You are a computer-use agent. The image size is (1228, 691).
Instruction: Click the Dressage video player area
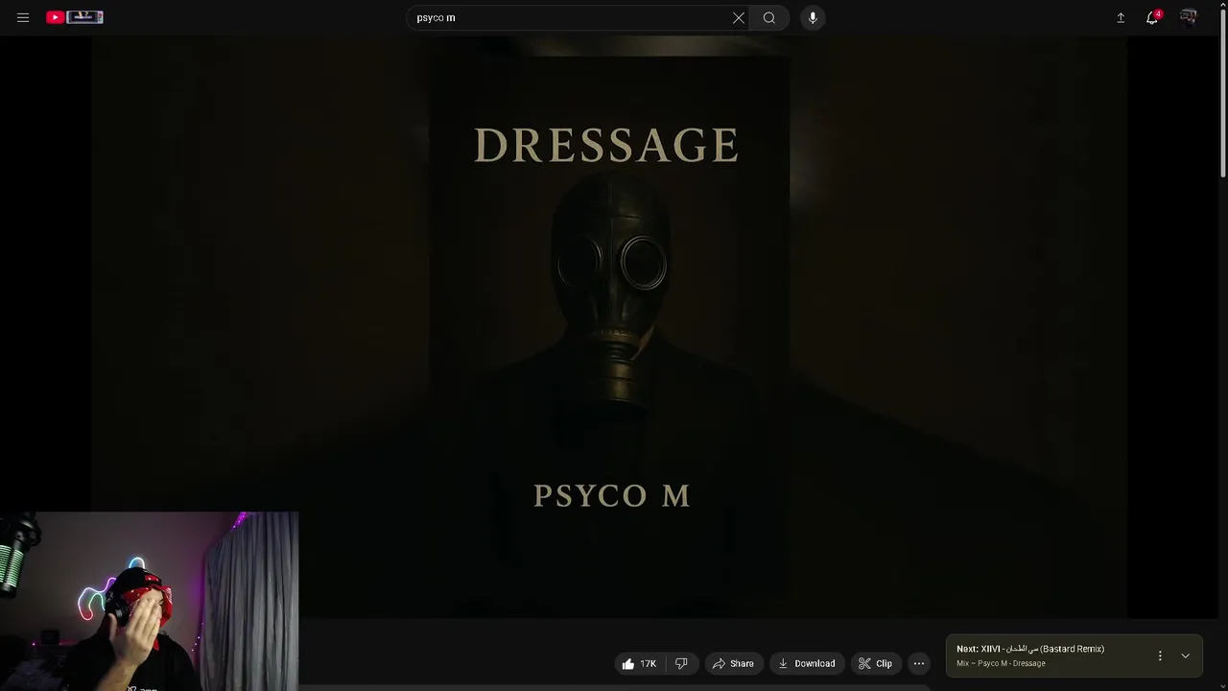click(608, 326)
